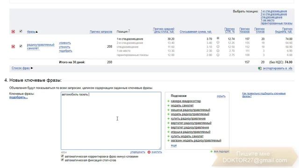Toggle the select-all checkbox in table header
The image size is (299, 168).
21,31
